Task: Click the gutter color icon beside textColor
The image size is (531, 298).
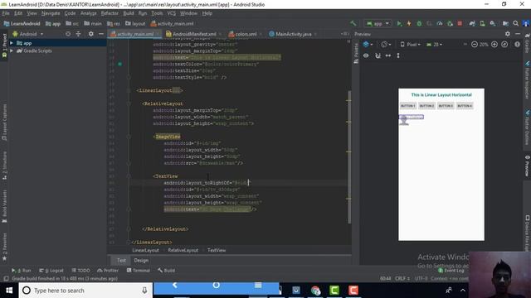Action: [x=119, y=64]
